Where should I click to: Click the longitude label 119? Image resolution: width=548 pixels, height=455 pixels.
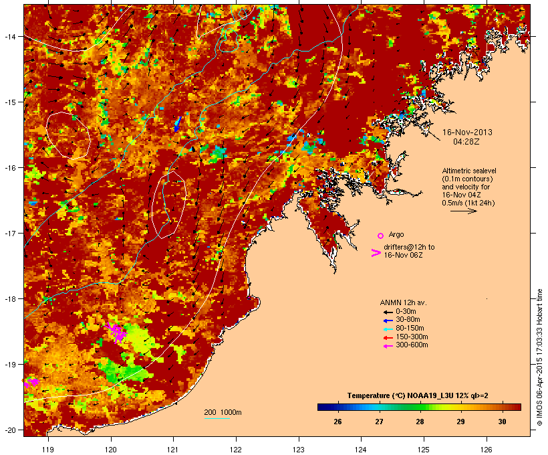tap(48, 450)
